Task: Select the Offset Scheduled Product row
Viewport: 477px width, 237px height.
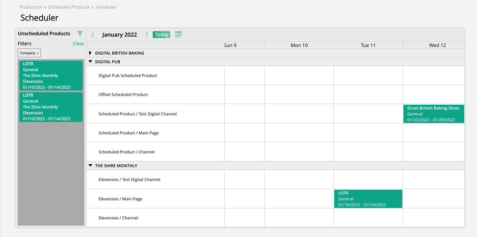Action: coord(123,95)
